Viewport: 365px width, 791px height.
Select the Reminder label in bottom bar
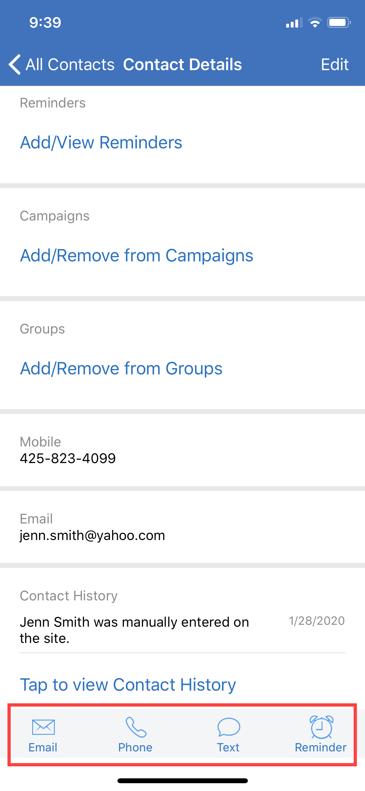click(321, 747)
